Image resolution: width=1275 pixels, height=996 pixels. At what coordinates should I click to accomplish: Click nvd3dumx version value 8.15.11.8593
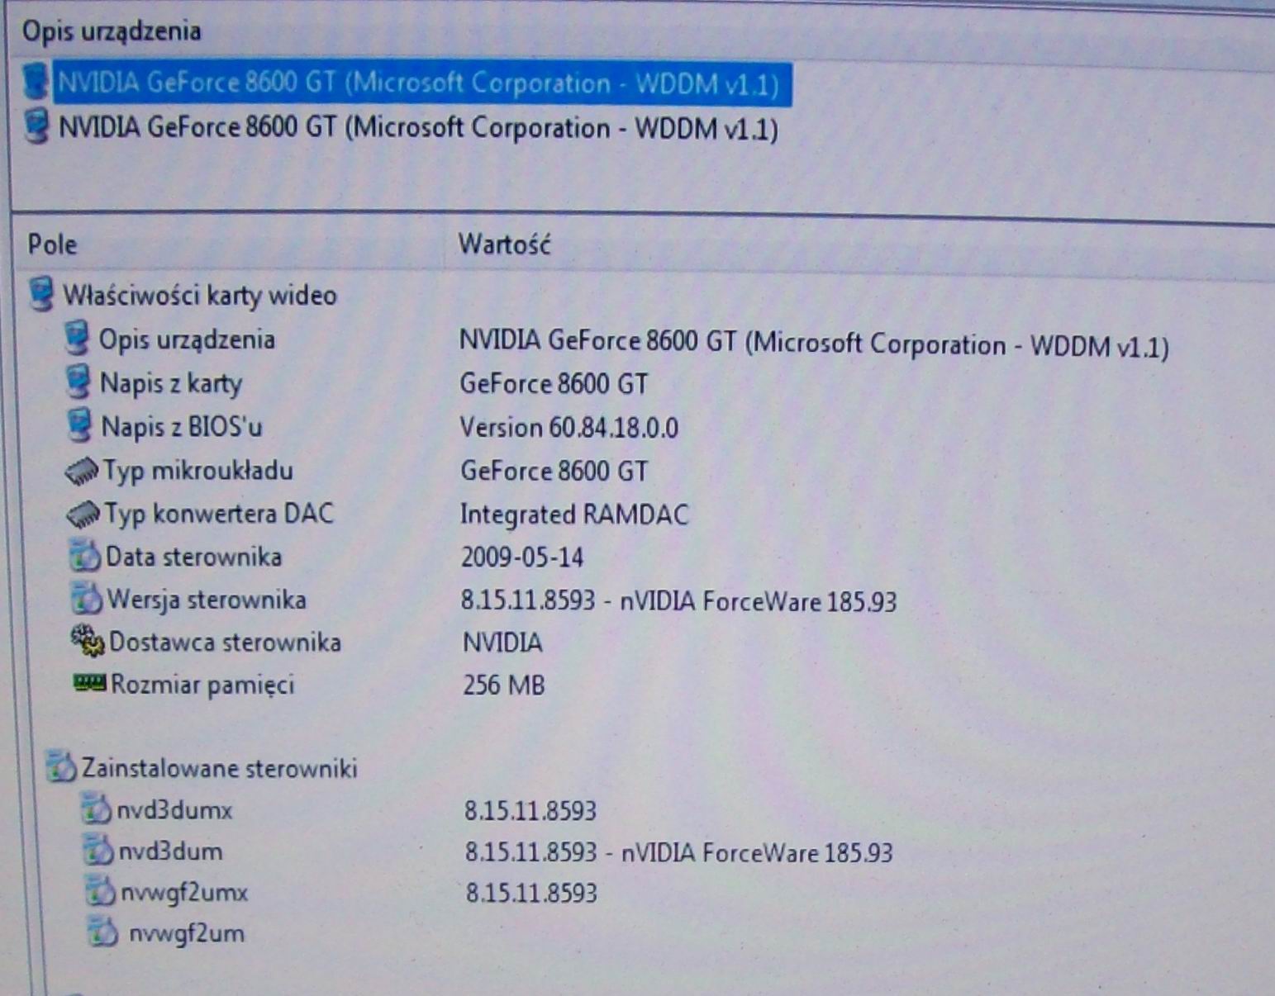click(x=530, y=811)
